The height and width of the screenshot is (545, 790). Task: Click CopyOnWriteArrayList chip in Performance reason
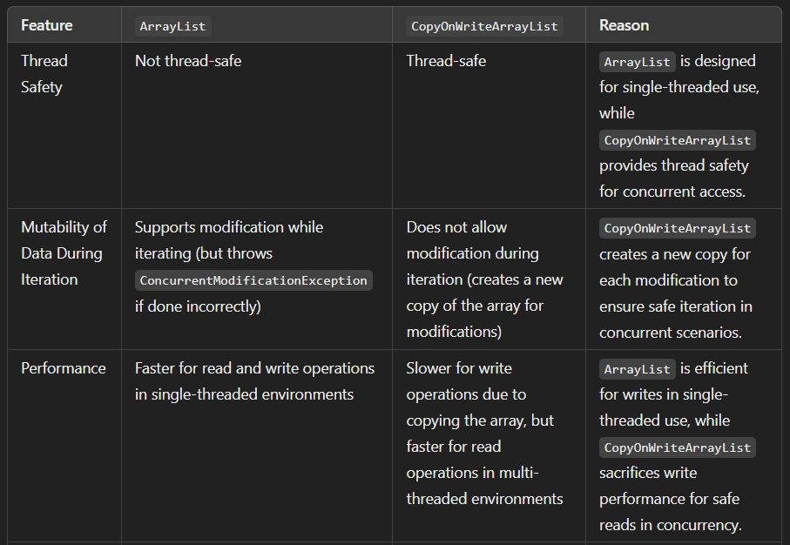coord(677,447)
